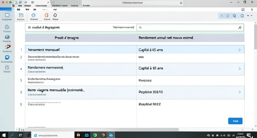Open the blue cube icon in the left sidebar
Screen dimensions: 257x138
pyautogui.click(x=7, y=37)
